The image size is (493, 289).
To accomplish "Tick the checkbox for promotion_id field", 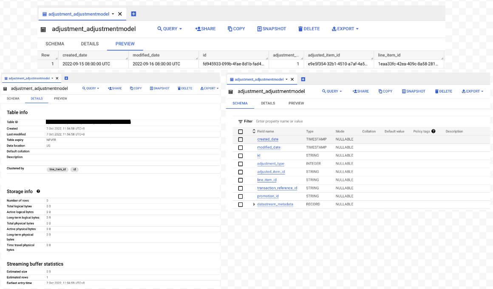I will 241,196.
